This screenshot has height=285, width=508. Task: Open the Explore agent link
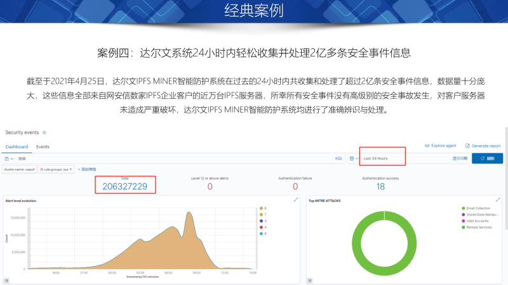tap(440, 145)
